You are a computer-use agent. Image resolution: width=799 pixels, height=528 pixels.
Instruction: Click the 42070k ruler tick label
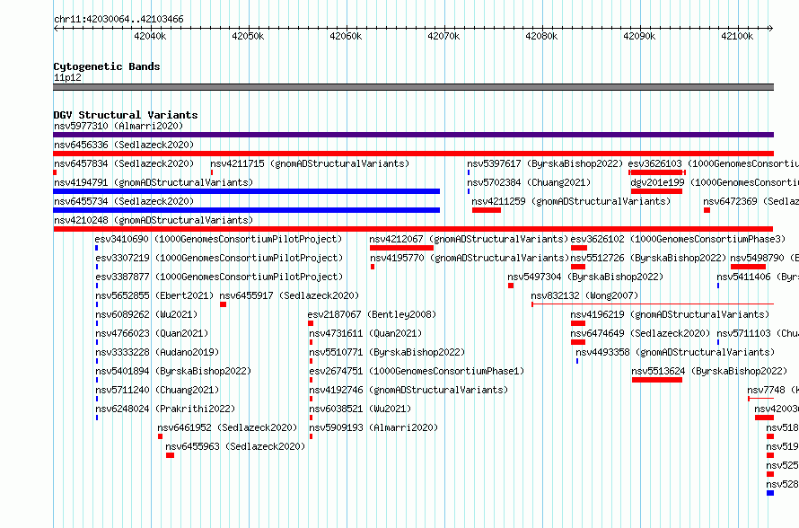(443, 36)
